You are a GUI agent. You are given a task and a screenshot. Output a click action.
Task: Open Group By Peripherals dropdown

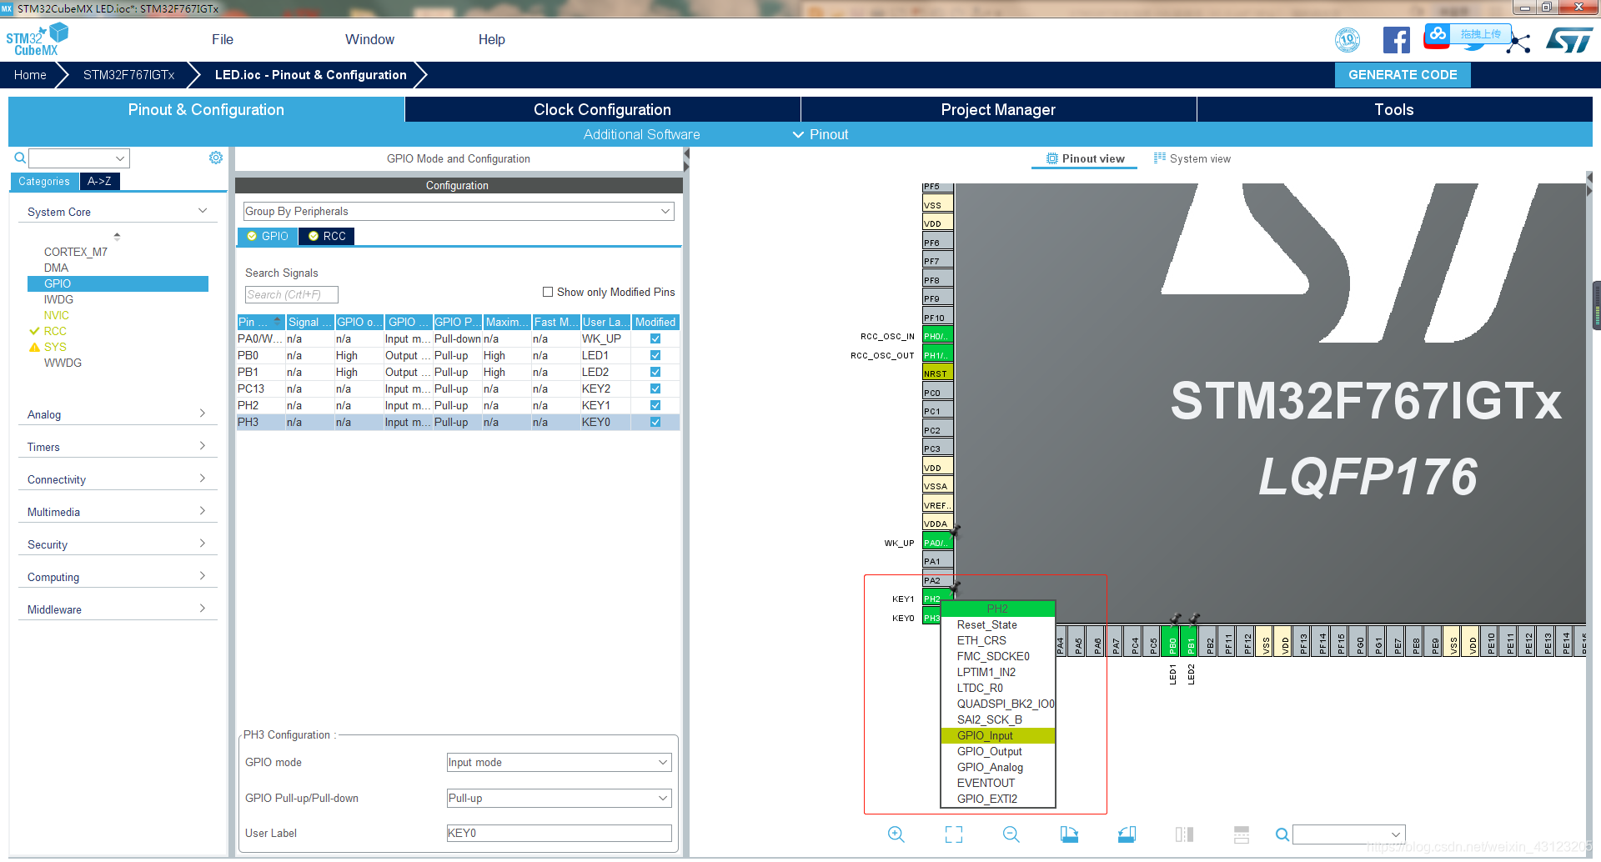[x=458, y=211]
